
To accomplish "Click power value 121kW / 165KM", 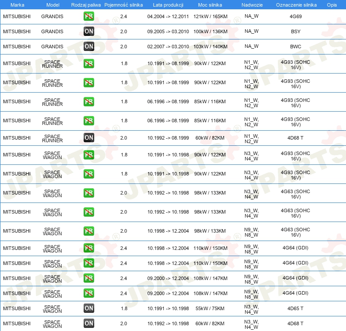I will click(210, 16).
